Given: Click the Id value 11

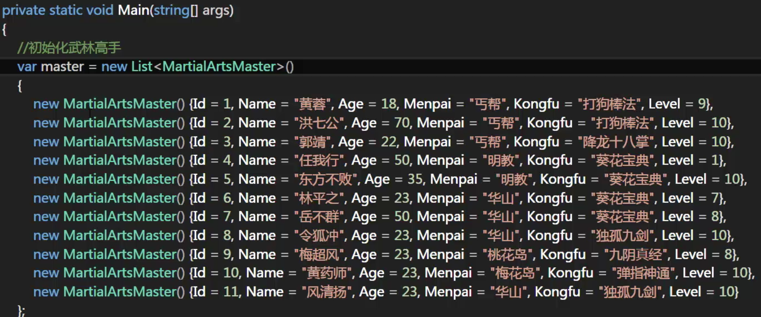Looking at the screenshot, I should click(230, 292).
